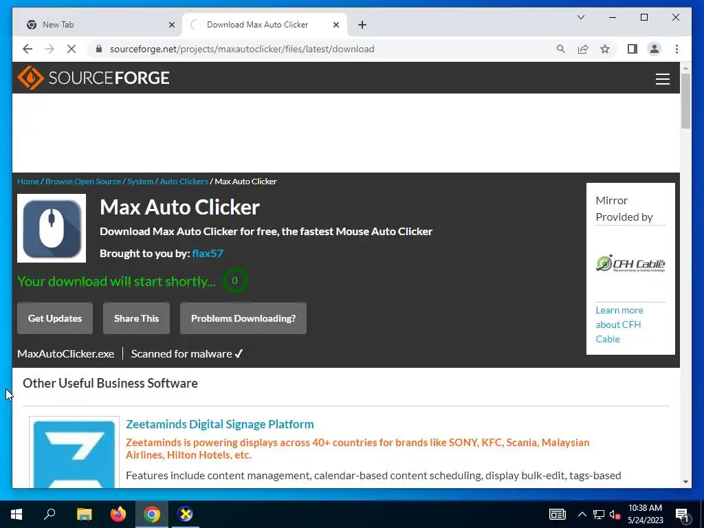The height and width of the screenshot is (528, 704).
Task: Open the hamburger menu on SourceForge header
Action: pos(662,78)
